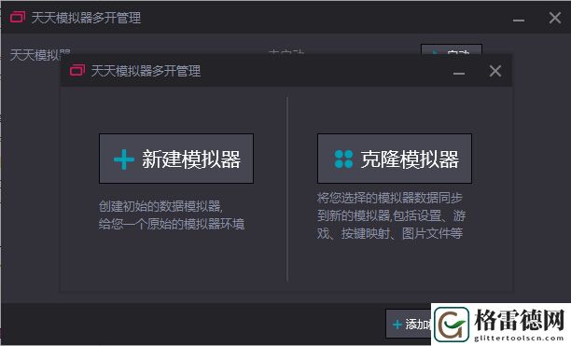571x346 pixels.
Task: Click the inner dialog title 天天模拟器多开管理
Action: point(146,71)
